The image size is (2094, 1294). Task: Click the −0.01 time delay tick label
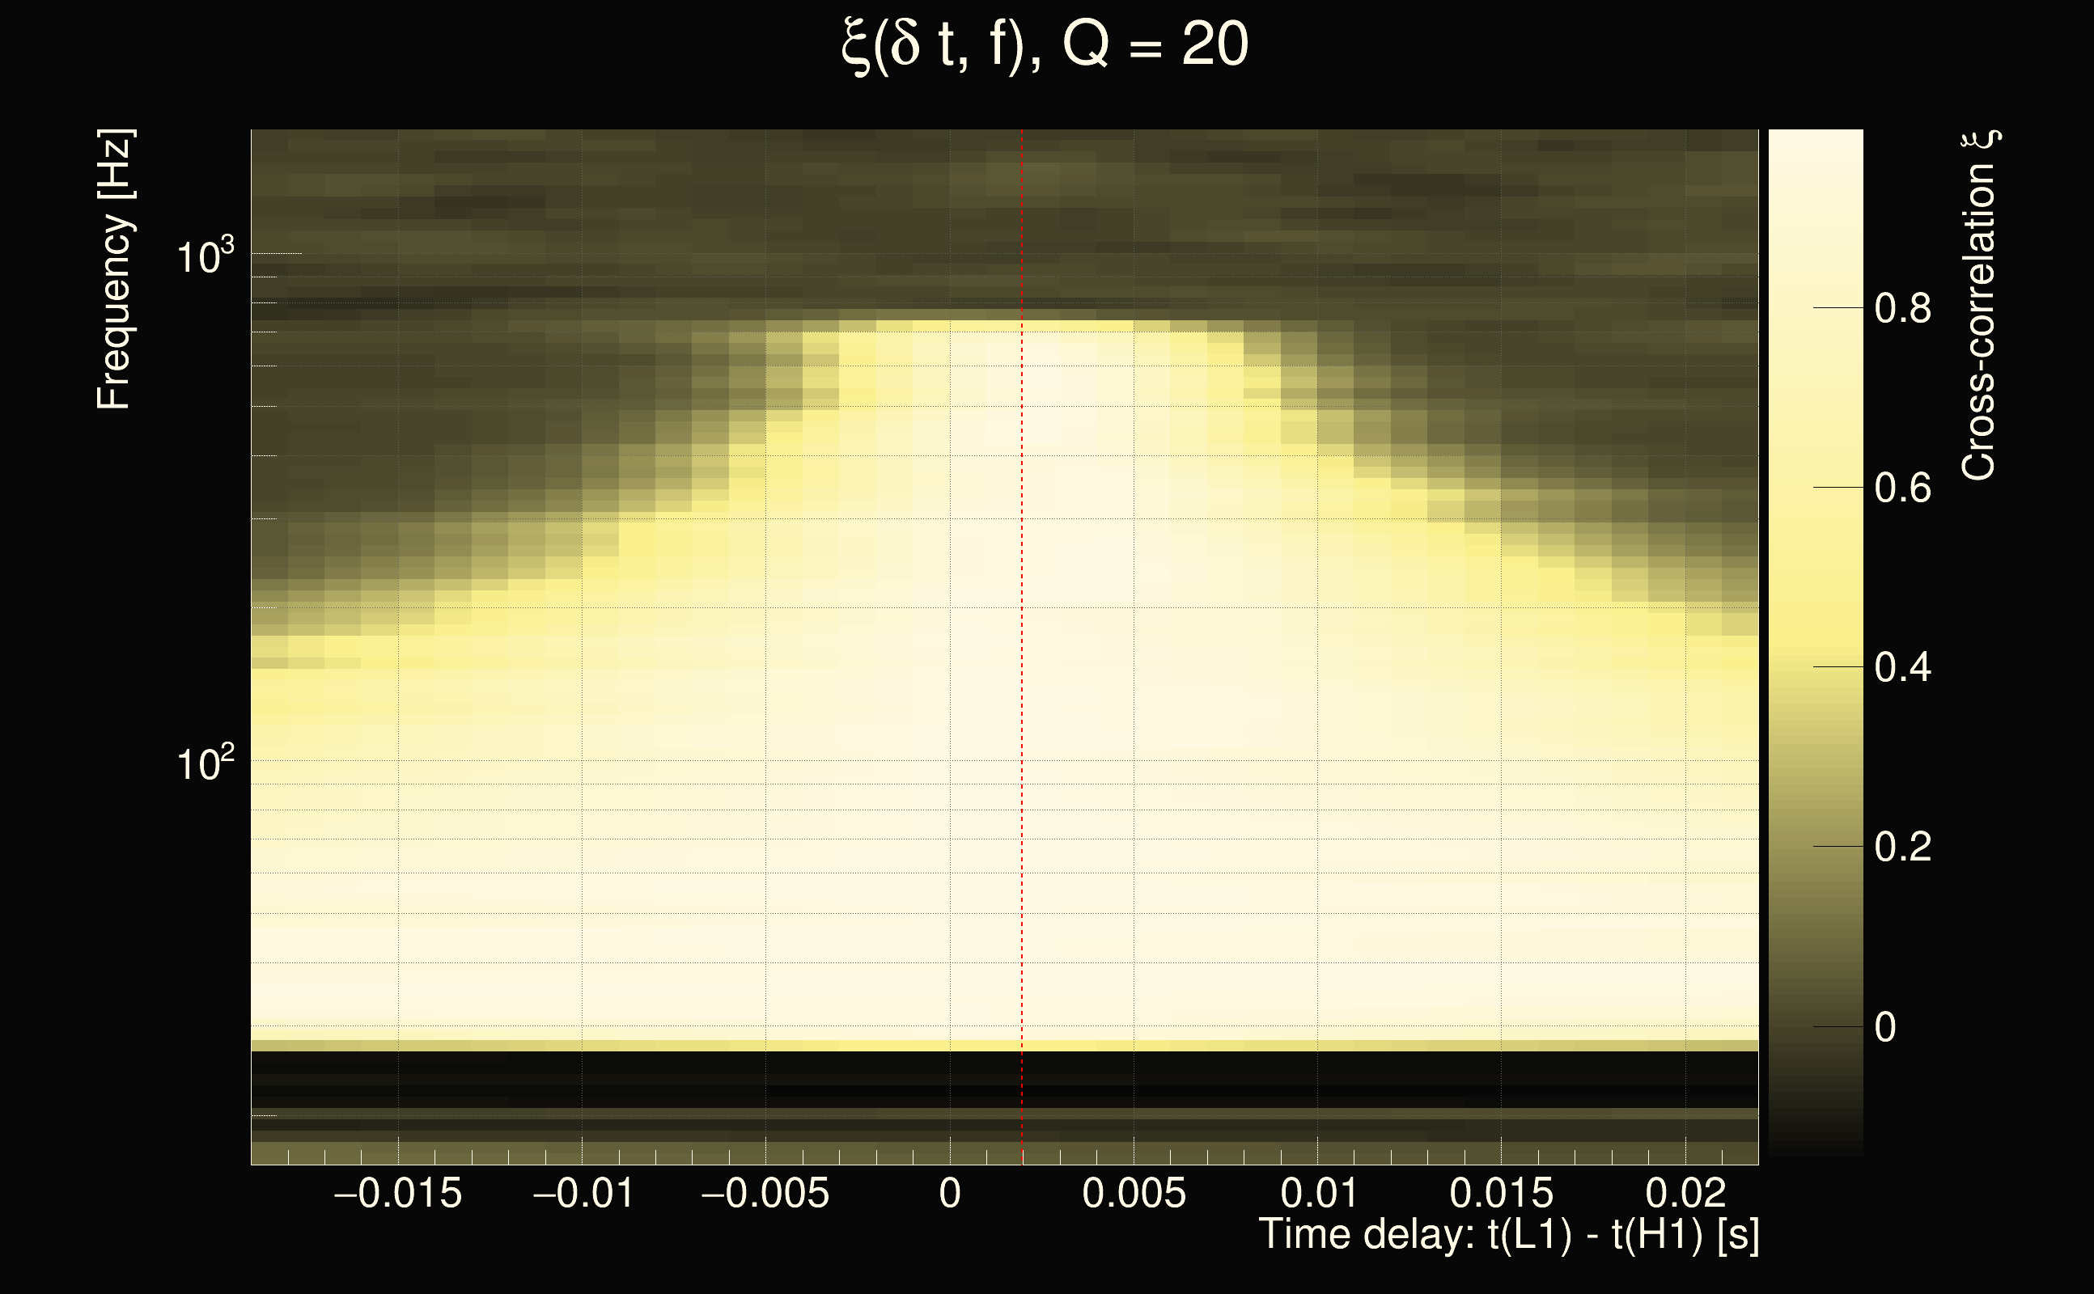[583, 1194]
